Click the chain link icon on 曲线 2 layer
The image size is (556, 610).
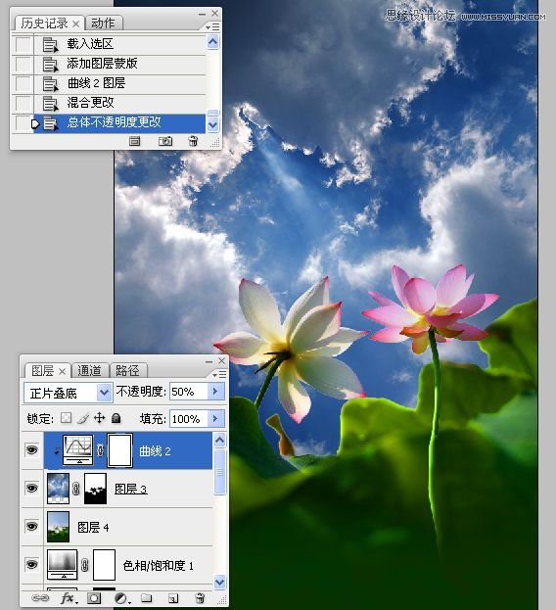pyautogui.click(x=100, y=450)
